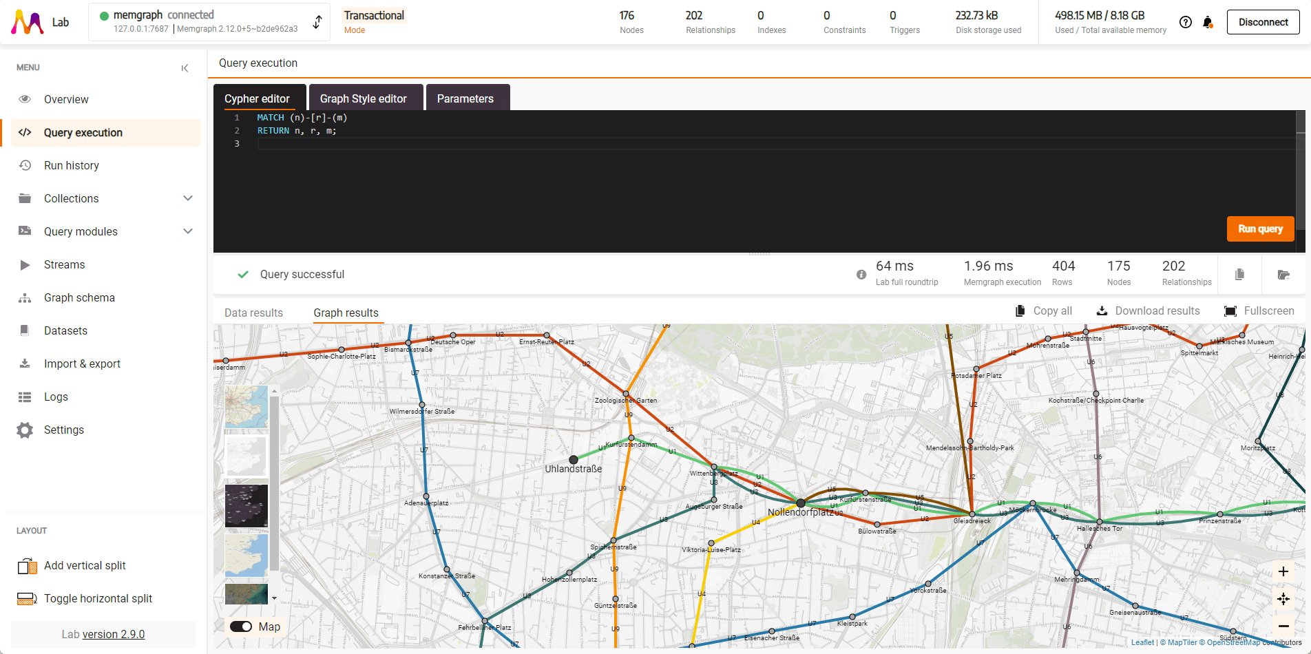1311x654 pixels.
Task: Click the crosshair re-center map control
Action: click(1283, 599)
